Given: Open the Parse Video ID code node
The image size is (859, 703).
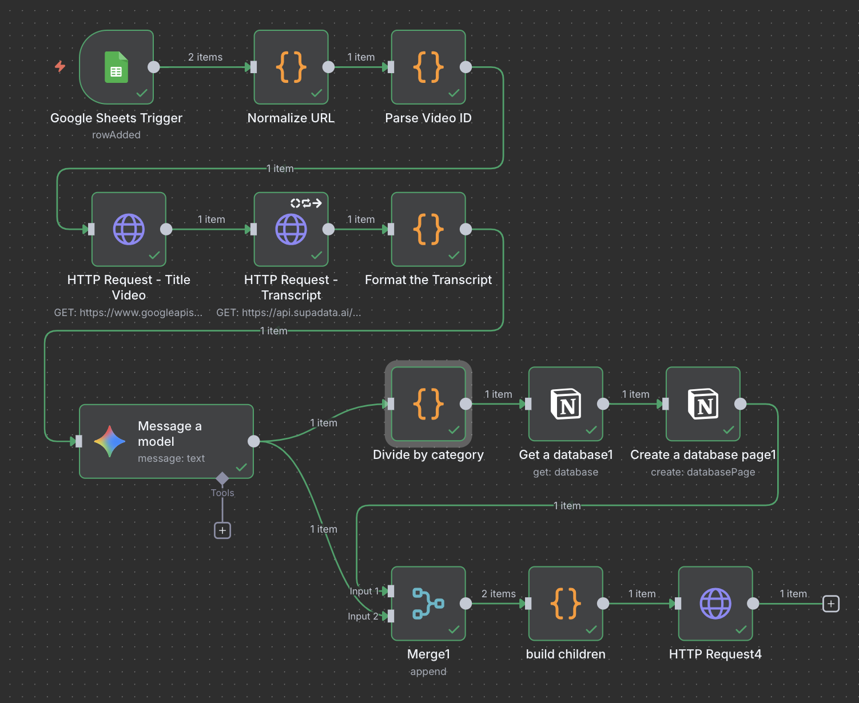Looking at the screenshot, I should pyautogui.click(x=428, y=67).
